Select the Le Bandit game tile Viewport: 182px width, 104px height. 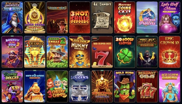[x=102, y=17]
